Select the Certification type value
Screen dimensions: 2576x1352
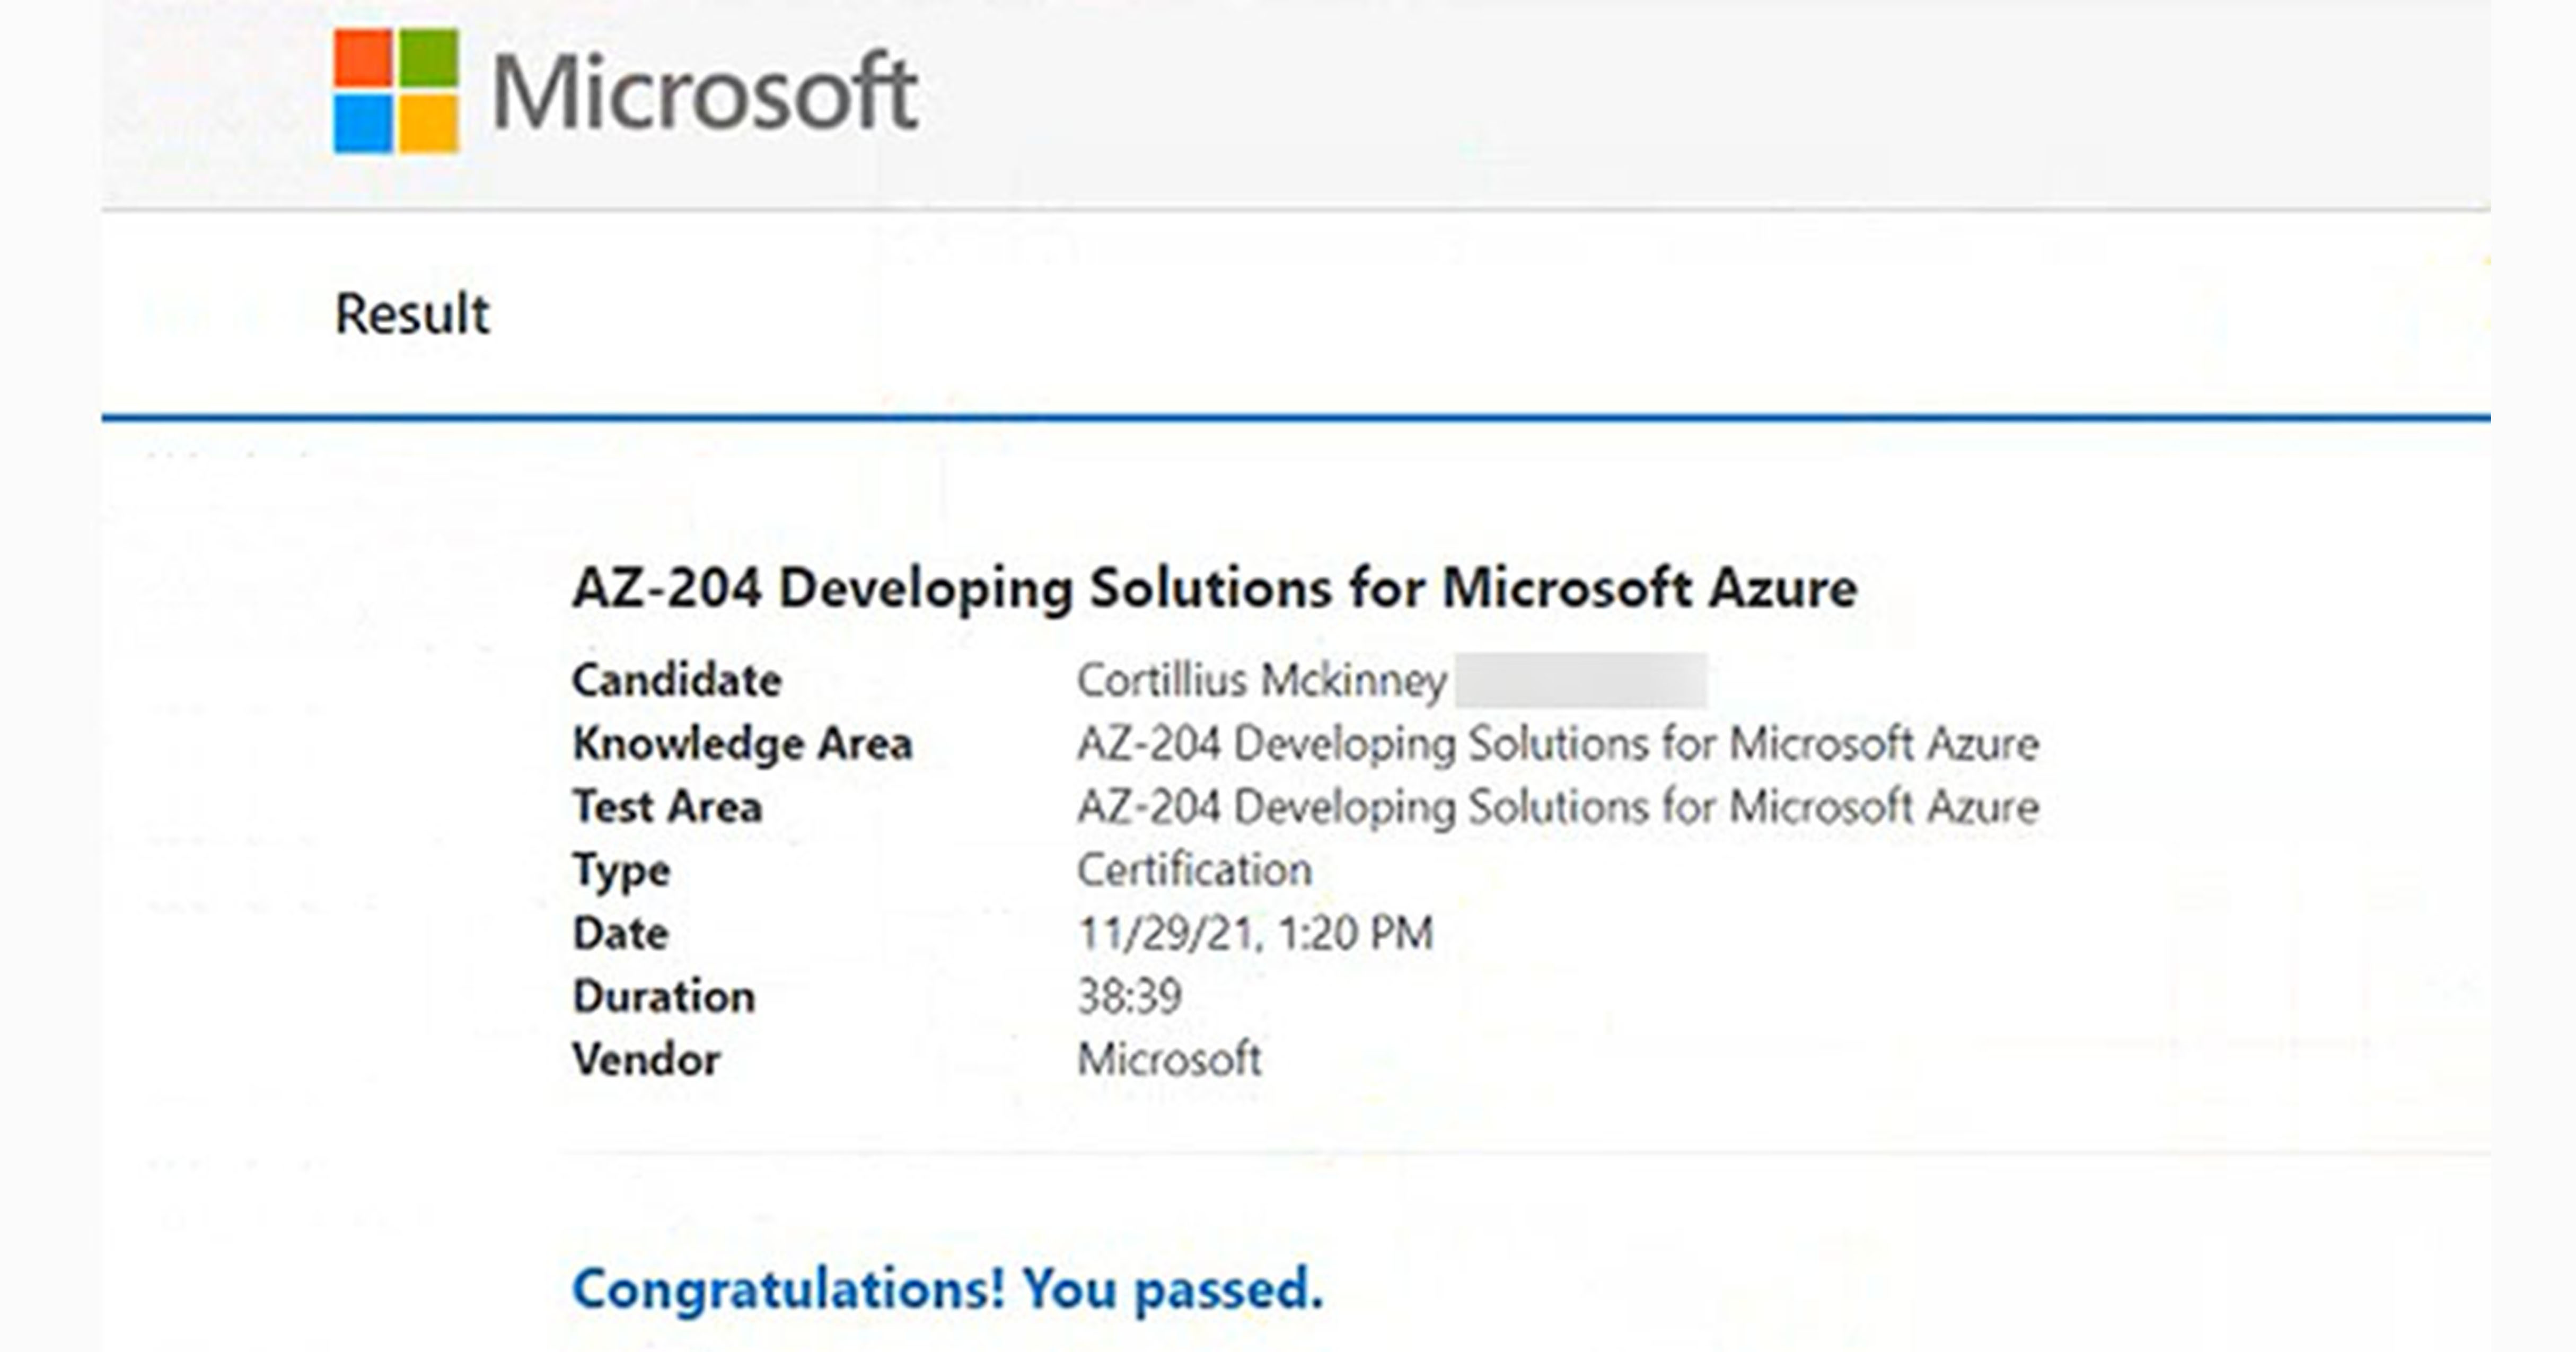[1194, 870]
